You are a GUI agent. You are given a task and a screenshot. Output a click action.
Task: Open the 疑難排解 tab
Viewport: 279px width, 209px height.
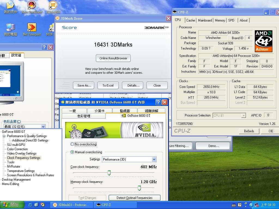coord(151,111)
